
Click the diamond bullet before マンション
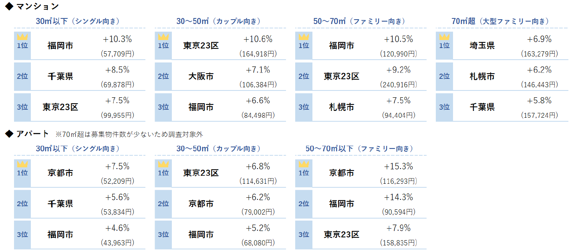pos(8,6)
